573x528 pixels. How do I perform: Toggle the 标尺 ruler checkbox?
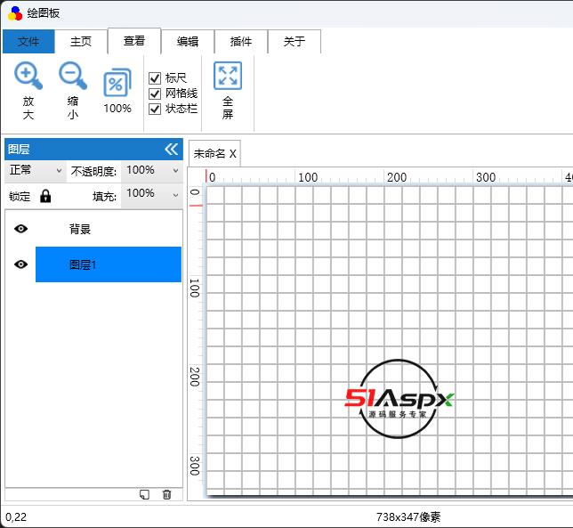155,78
